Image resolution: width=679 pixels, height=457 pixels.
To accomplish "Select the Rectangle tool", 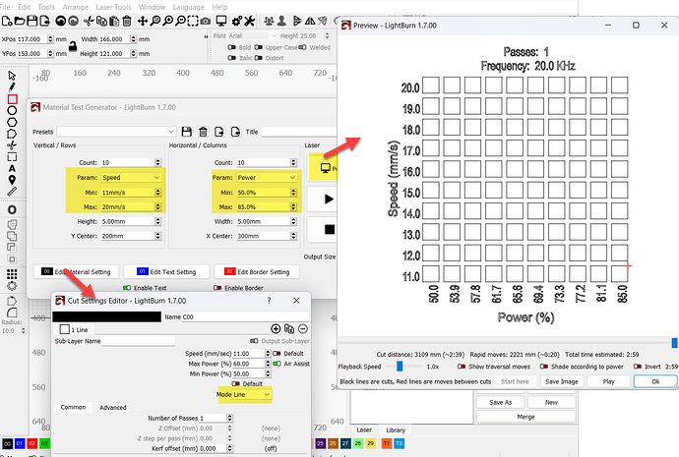I will tap(12, 99).
